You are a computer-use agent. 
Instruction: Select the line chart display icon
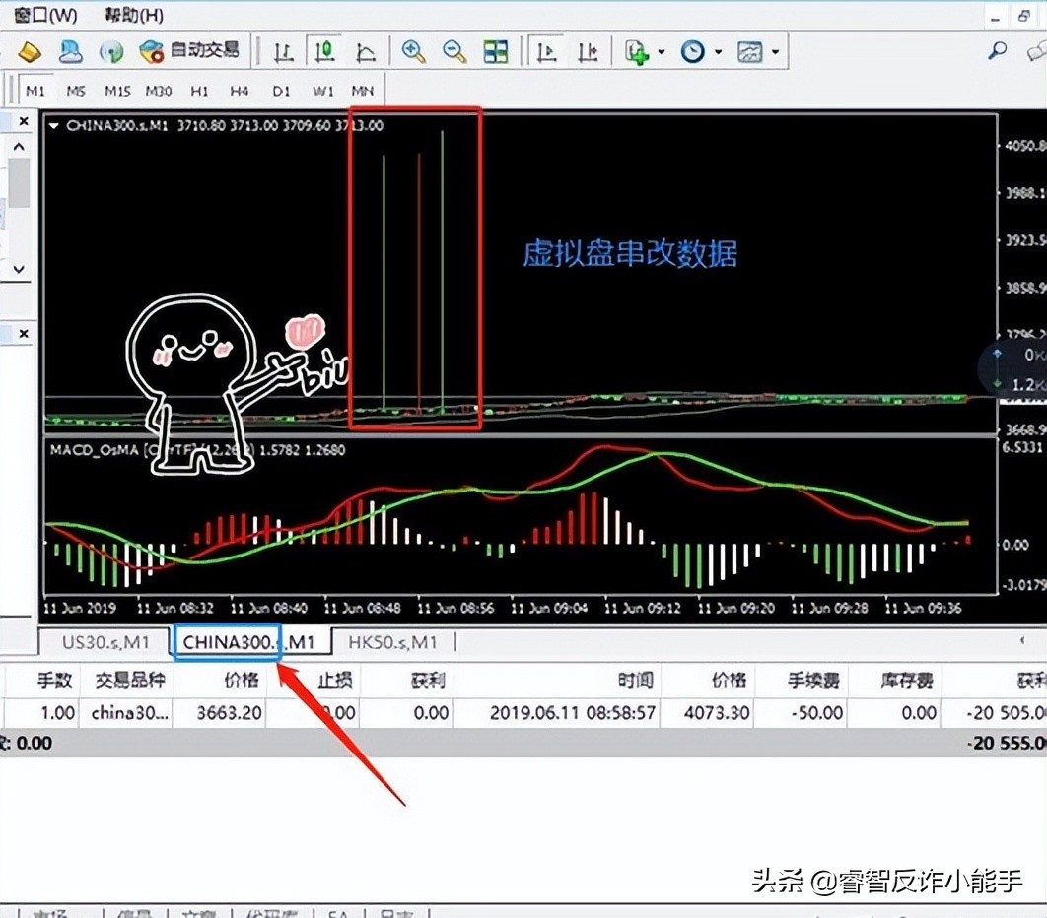(366, 51)
